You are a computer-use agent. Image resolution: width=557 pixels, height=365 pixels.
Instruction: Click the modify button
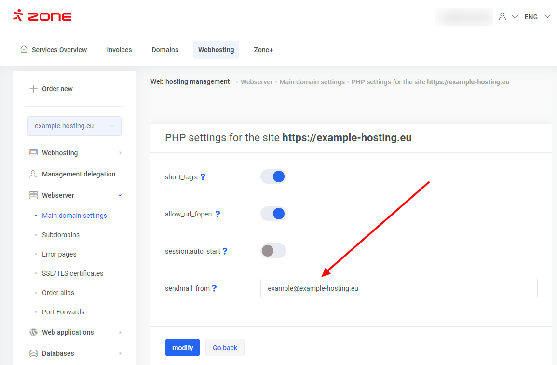point(182,348)
